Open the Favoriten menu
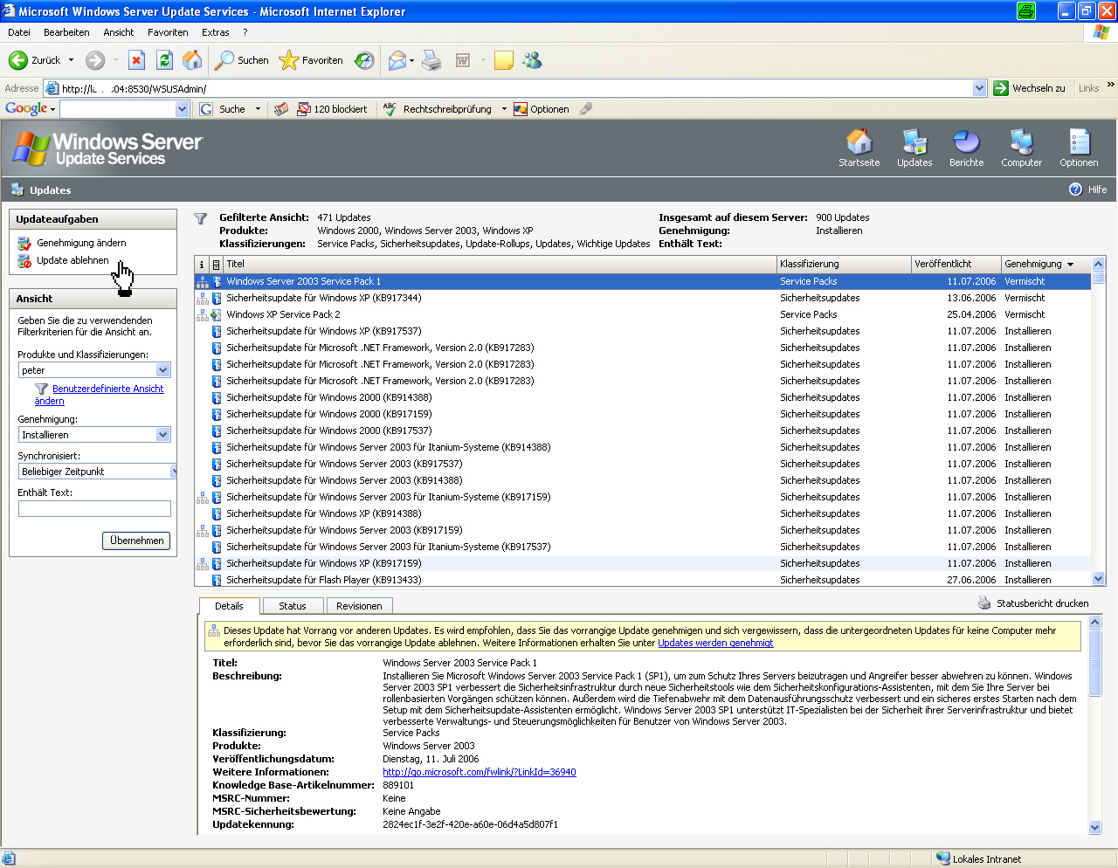Screen dimensions: 1118x868 [168, 32]
